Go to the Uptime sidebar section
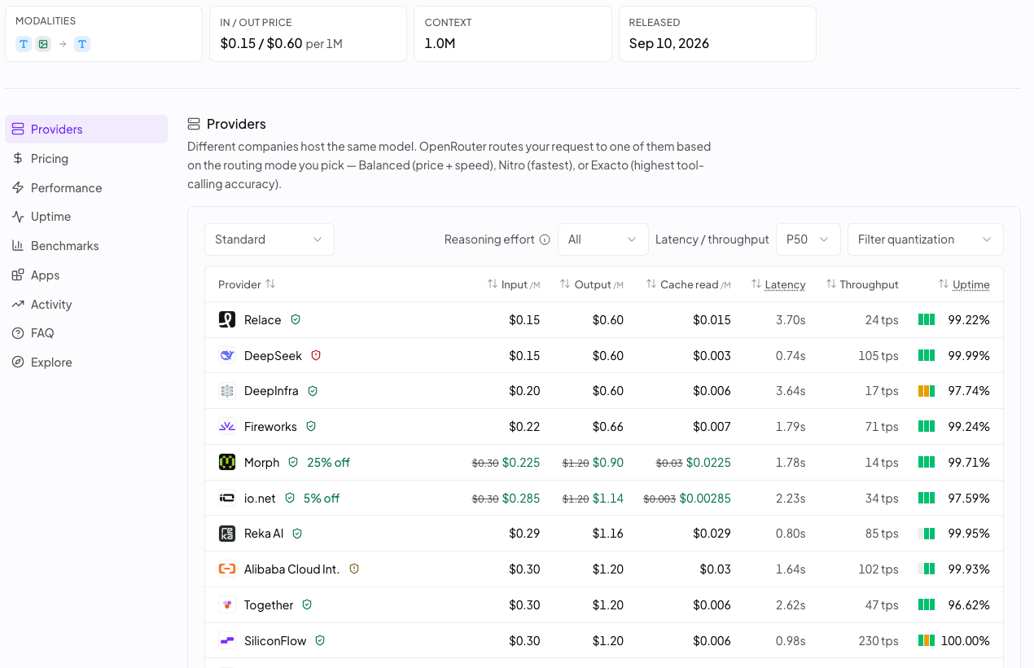 click(86, 216)
